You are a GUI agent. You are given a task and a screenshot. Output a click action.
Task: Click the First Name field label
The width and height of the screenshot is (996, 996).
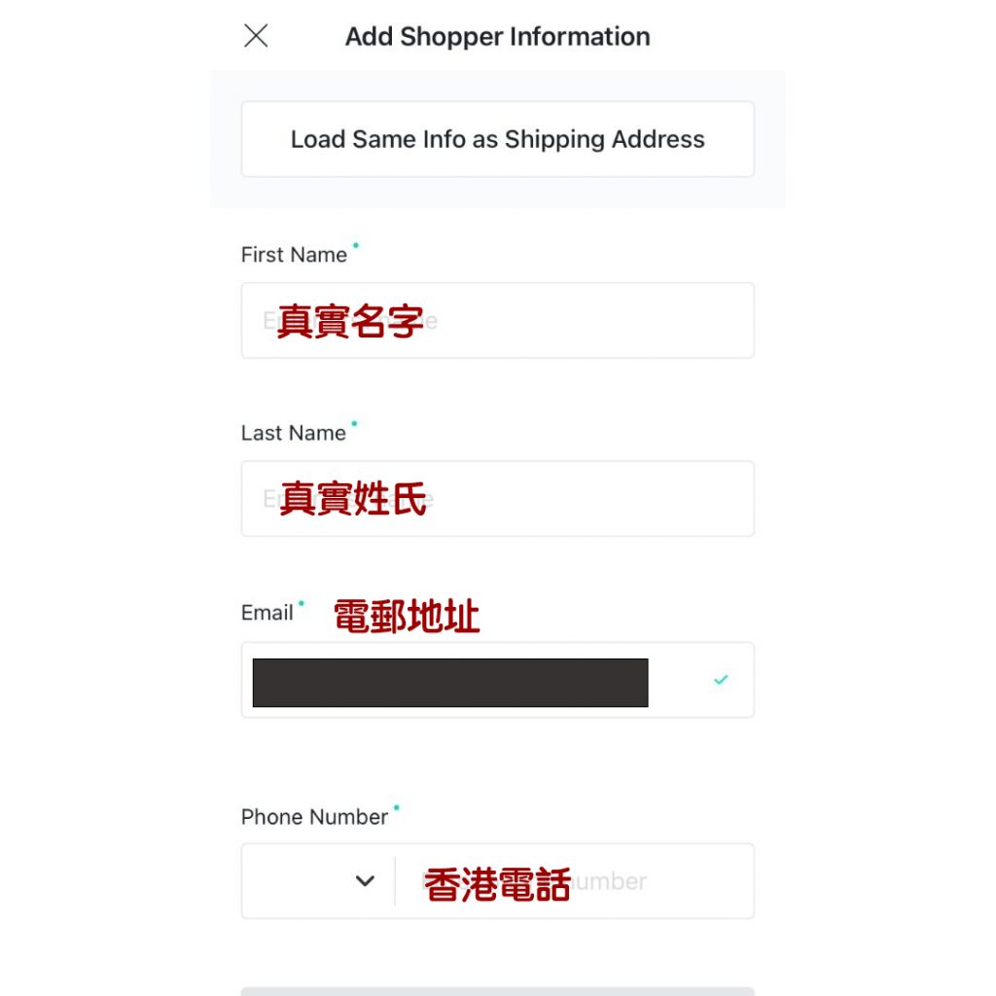tap(294, 255)
